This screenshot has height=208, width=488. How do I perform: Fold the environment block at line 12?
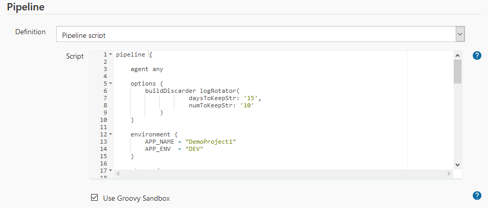111,134
